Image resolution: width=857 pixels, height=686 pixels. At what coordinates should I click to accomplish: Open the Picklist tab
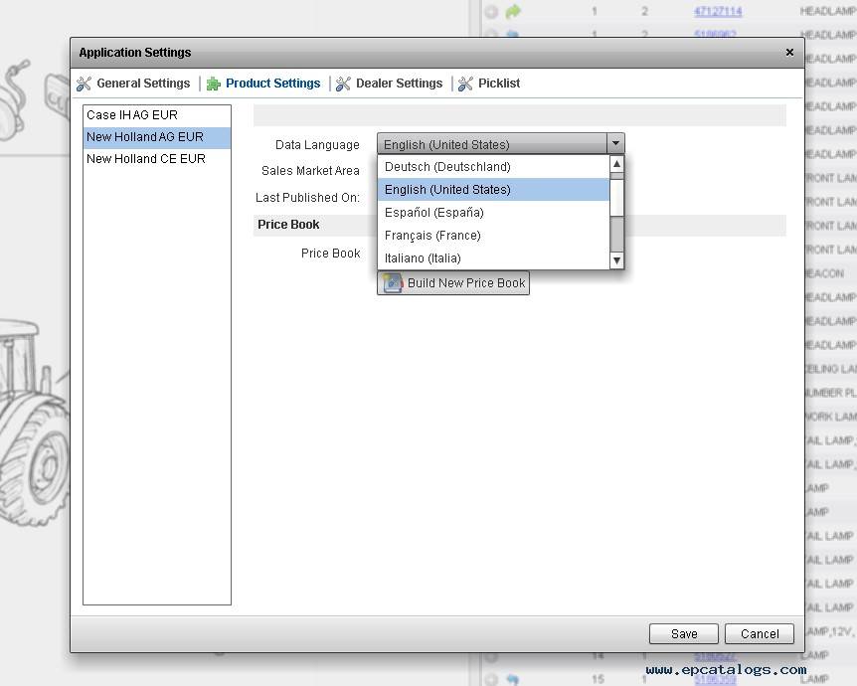[x=498, y=84]
